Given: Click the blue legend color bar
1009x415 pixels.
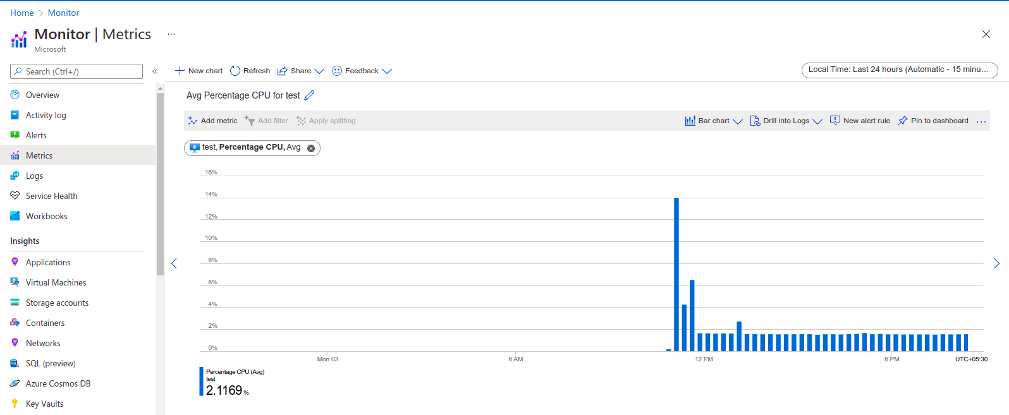Looking at the screenshot, I should 202,382.
